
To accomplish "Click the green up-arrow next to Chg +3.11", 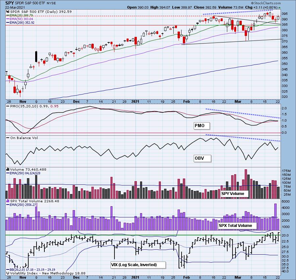I will [x=279, y=8].
